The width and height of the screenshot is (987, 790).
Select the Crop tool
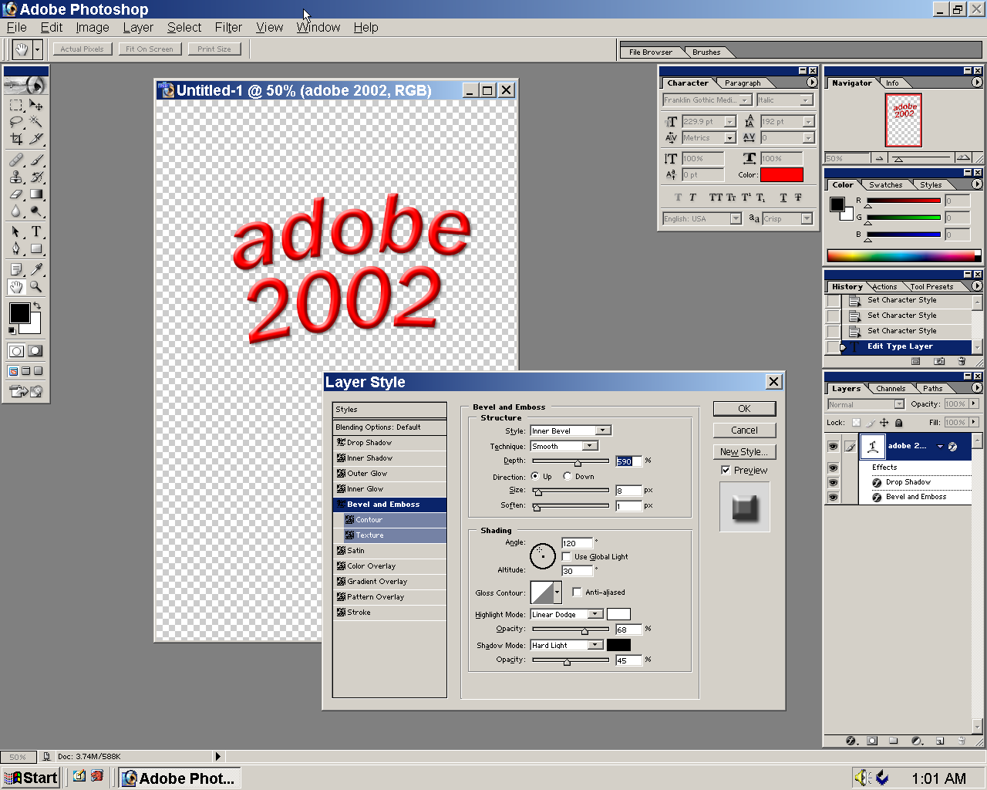pos(16,139)
